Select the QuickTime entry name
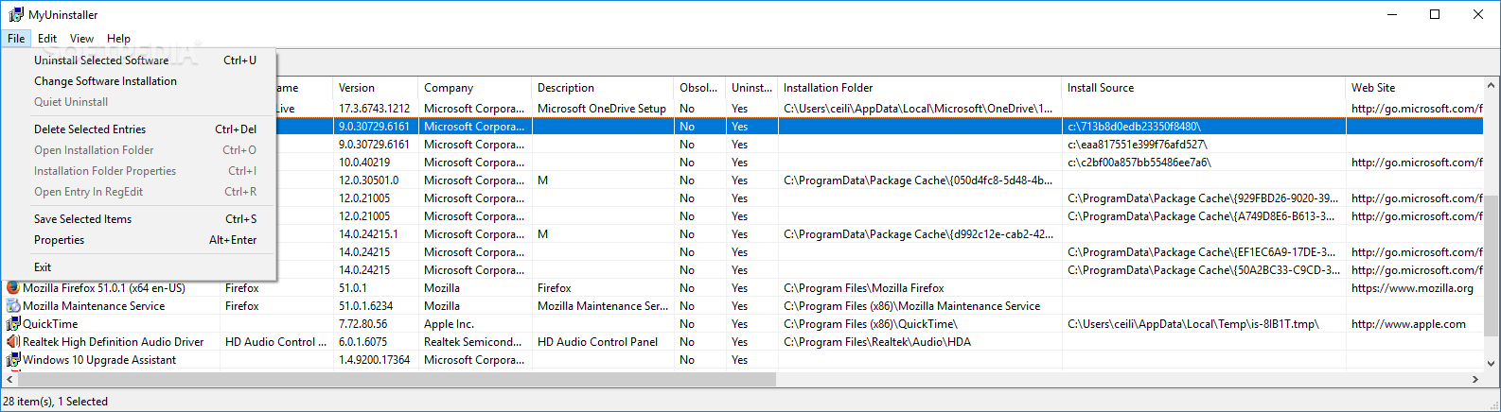Image resolution: width=1501 pixels, height=412 pixels. click(x=51, y=324)
